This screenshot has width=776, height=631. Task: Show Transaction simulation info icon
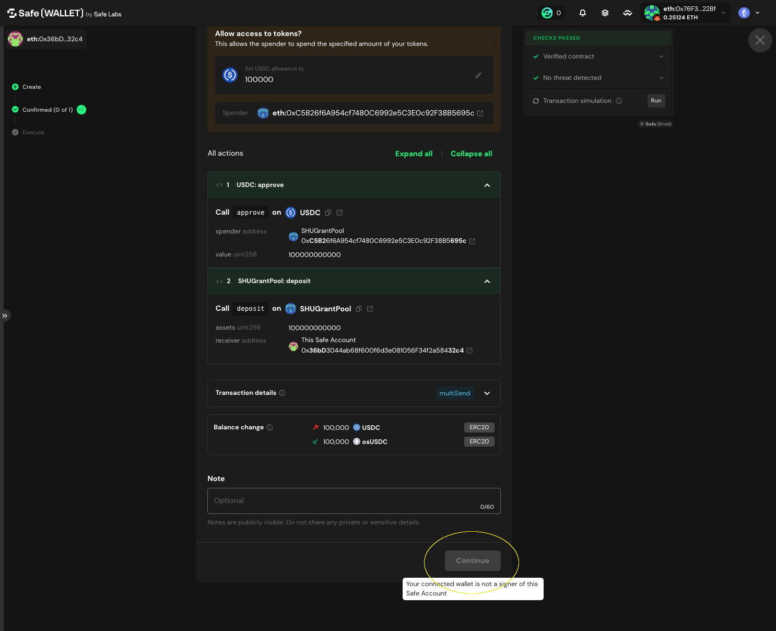pos(619,101)
